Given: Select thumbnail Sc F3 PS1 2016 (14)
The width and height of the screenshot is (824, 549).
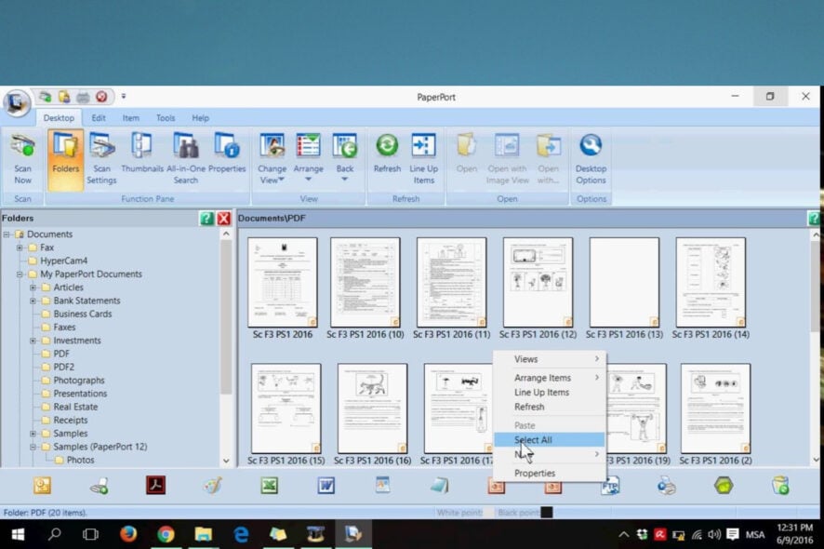Looking at the screenshot, I should (x=711, y=282).
